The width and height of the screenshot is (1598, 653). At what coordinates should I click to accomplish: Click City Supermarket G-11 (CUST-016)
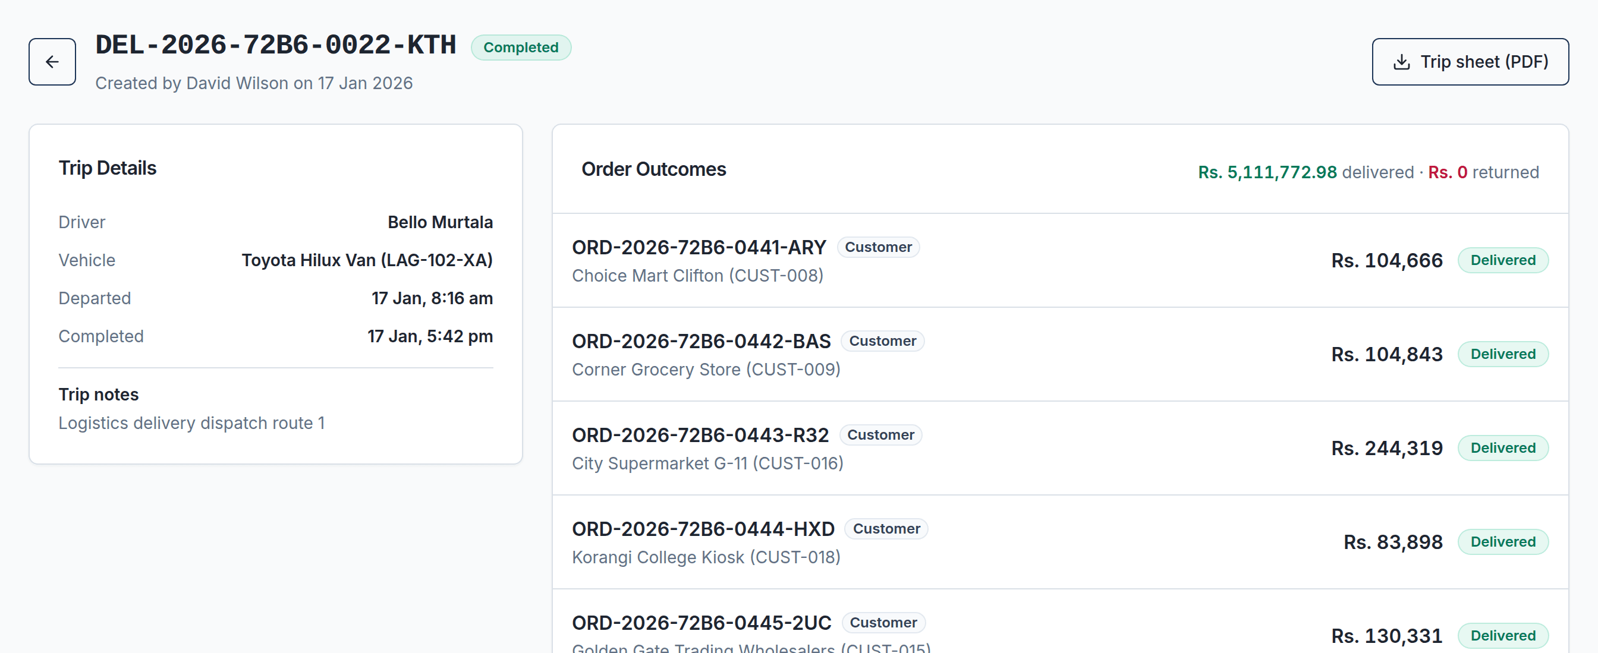[707, 463]
